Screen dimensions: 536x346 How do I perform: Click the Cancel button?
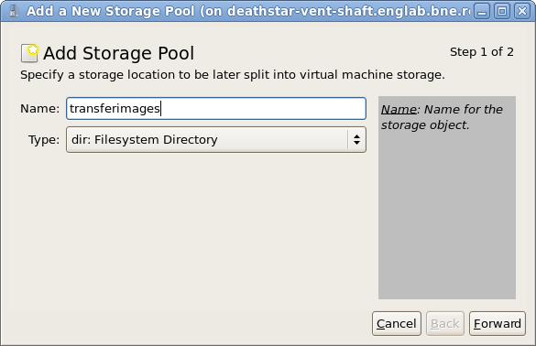[397, 323]
